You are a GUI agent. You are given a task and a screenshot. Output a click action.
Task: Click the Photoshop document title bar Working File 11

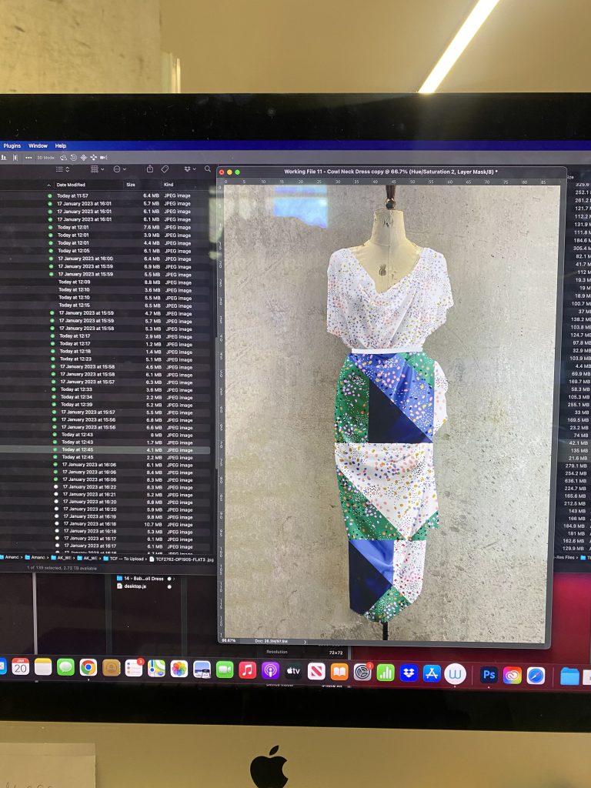click(391, 172)
